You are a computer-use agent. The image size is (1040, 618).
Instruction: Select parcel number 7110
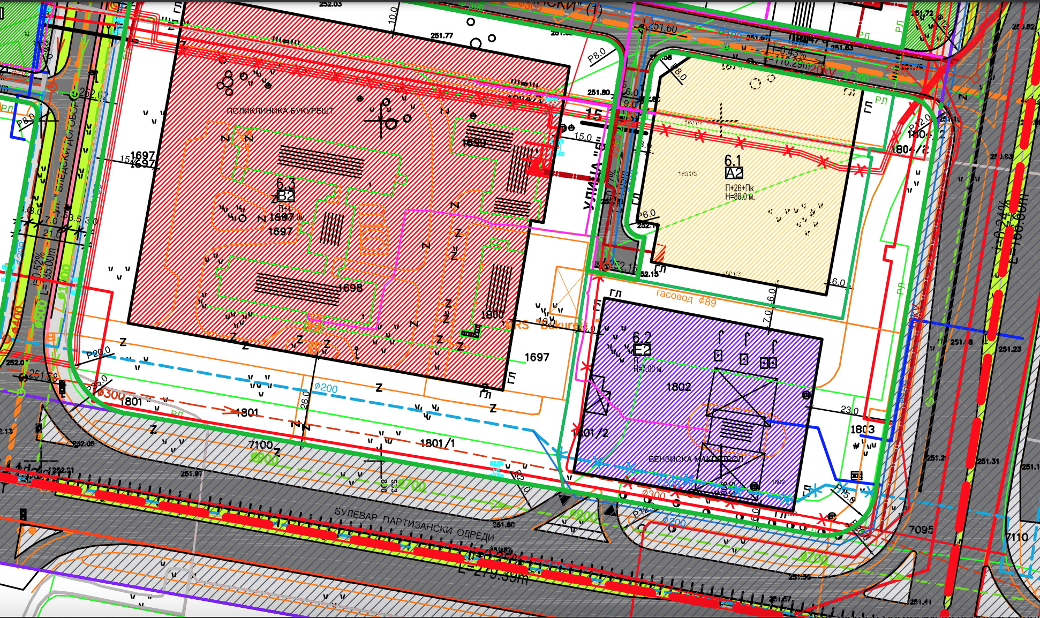(1016, 537)
